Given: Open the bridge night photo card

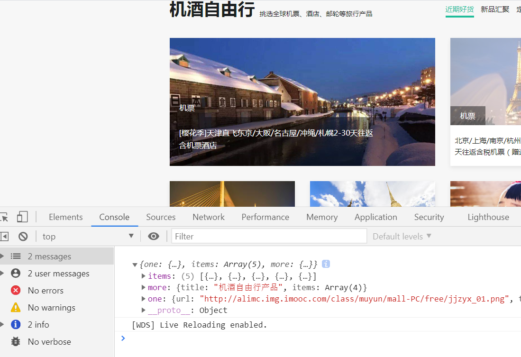Looking at the screenshot, I should [232, 194].
